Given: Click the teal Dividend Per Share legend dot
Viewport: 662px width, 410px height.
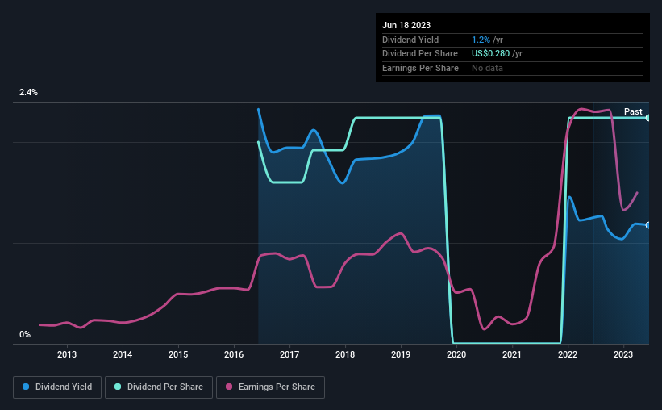Looking at the screenshot, I should tap(118, 387).
